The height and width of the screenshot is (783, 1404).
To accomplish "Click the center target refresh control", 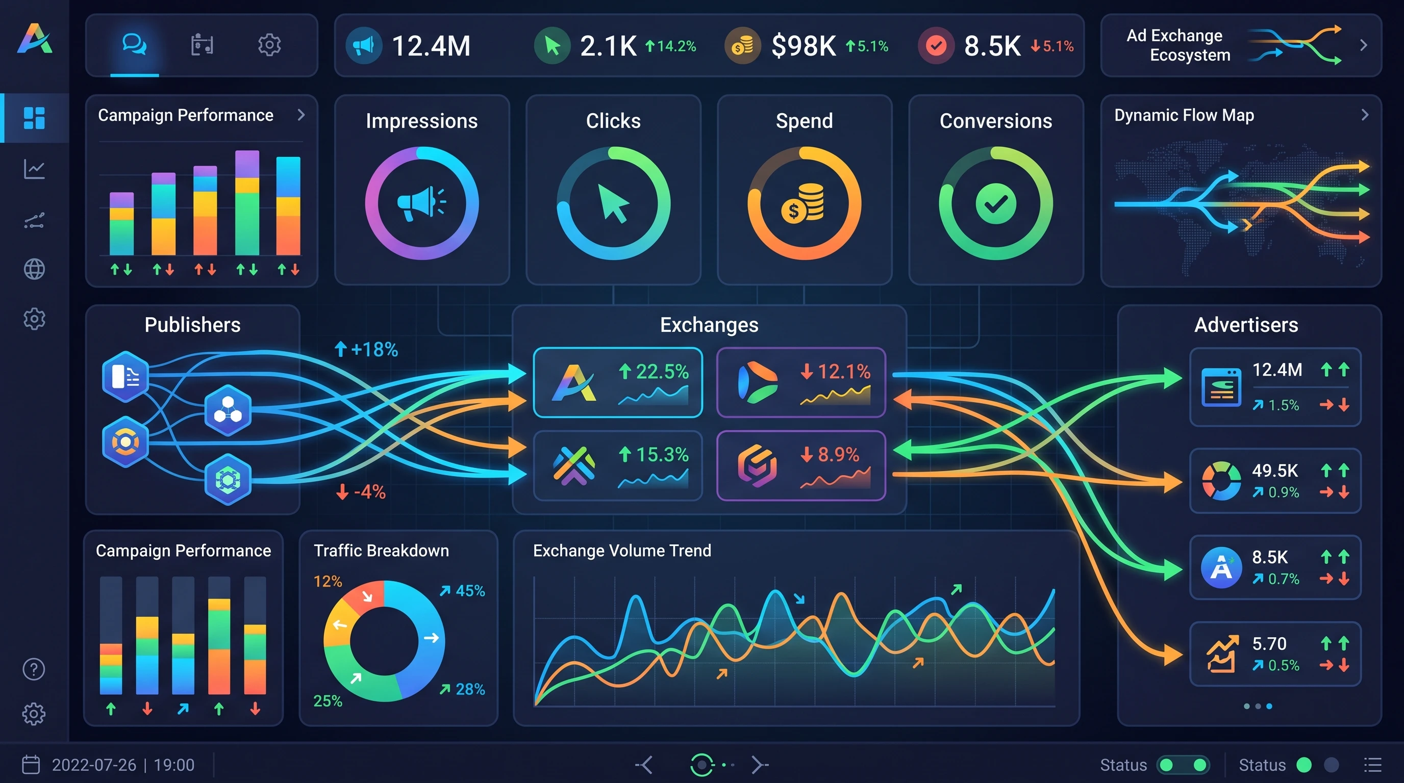I will click(702, 765).
